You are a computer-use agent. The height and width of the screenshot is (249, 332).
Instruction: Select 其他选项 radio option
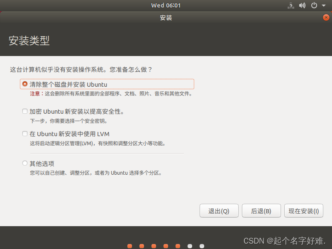(x=25, y=163)
